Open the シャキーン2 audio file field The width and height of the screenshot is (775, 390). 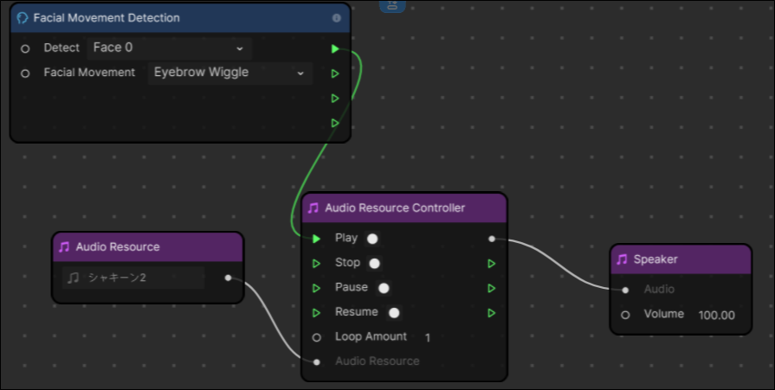click(x=133, y=278)
